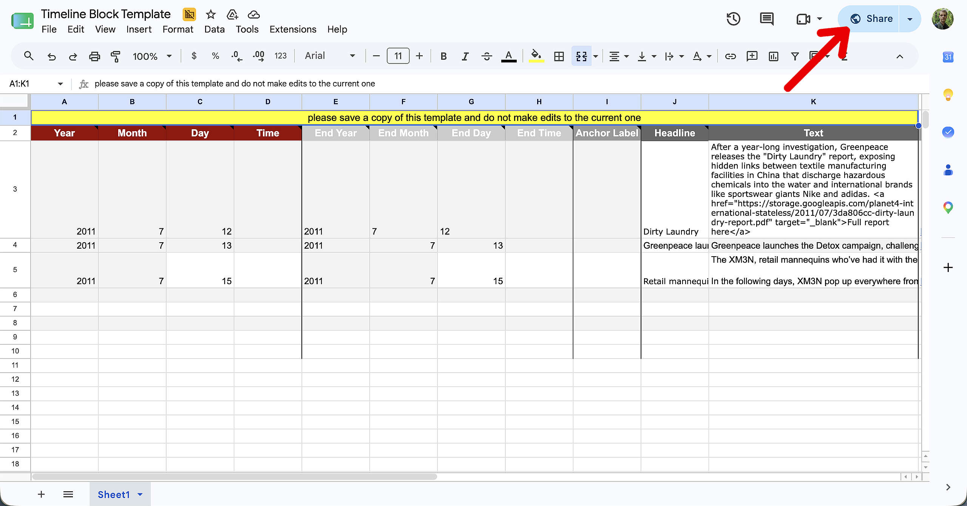Screen dimensions: 967x506
Task: Open horizontal align dropdown
Action: [x=619, y=56]
